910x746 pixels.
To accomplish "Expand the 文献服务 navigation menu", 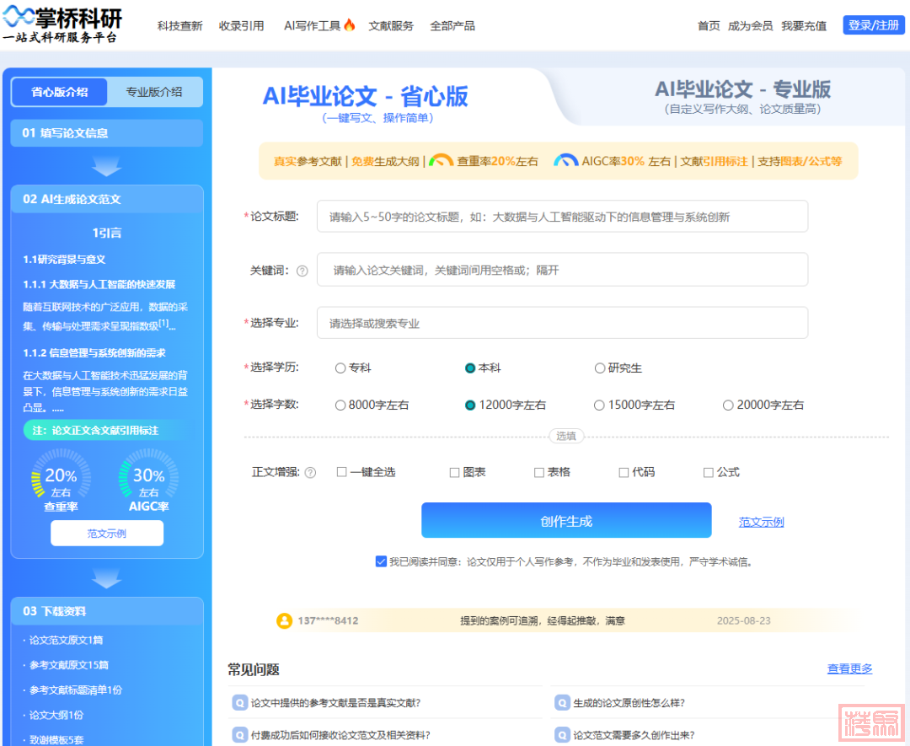I will click(x=391, y=26).
